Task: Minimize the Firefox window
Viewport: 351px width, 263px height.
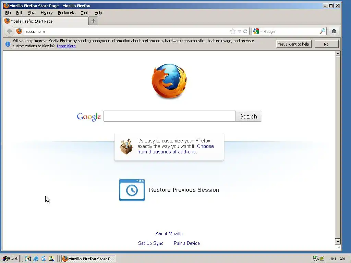Action: coord(325,5)
